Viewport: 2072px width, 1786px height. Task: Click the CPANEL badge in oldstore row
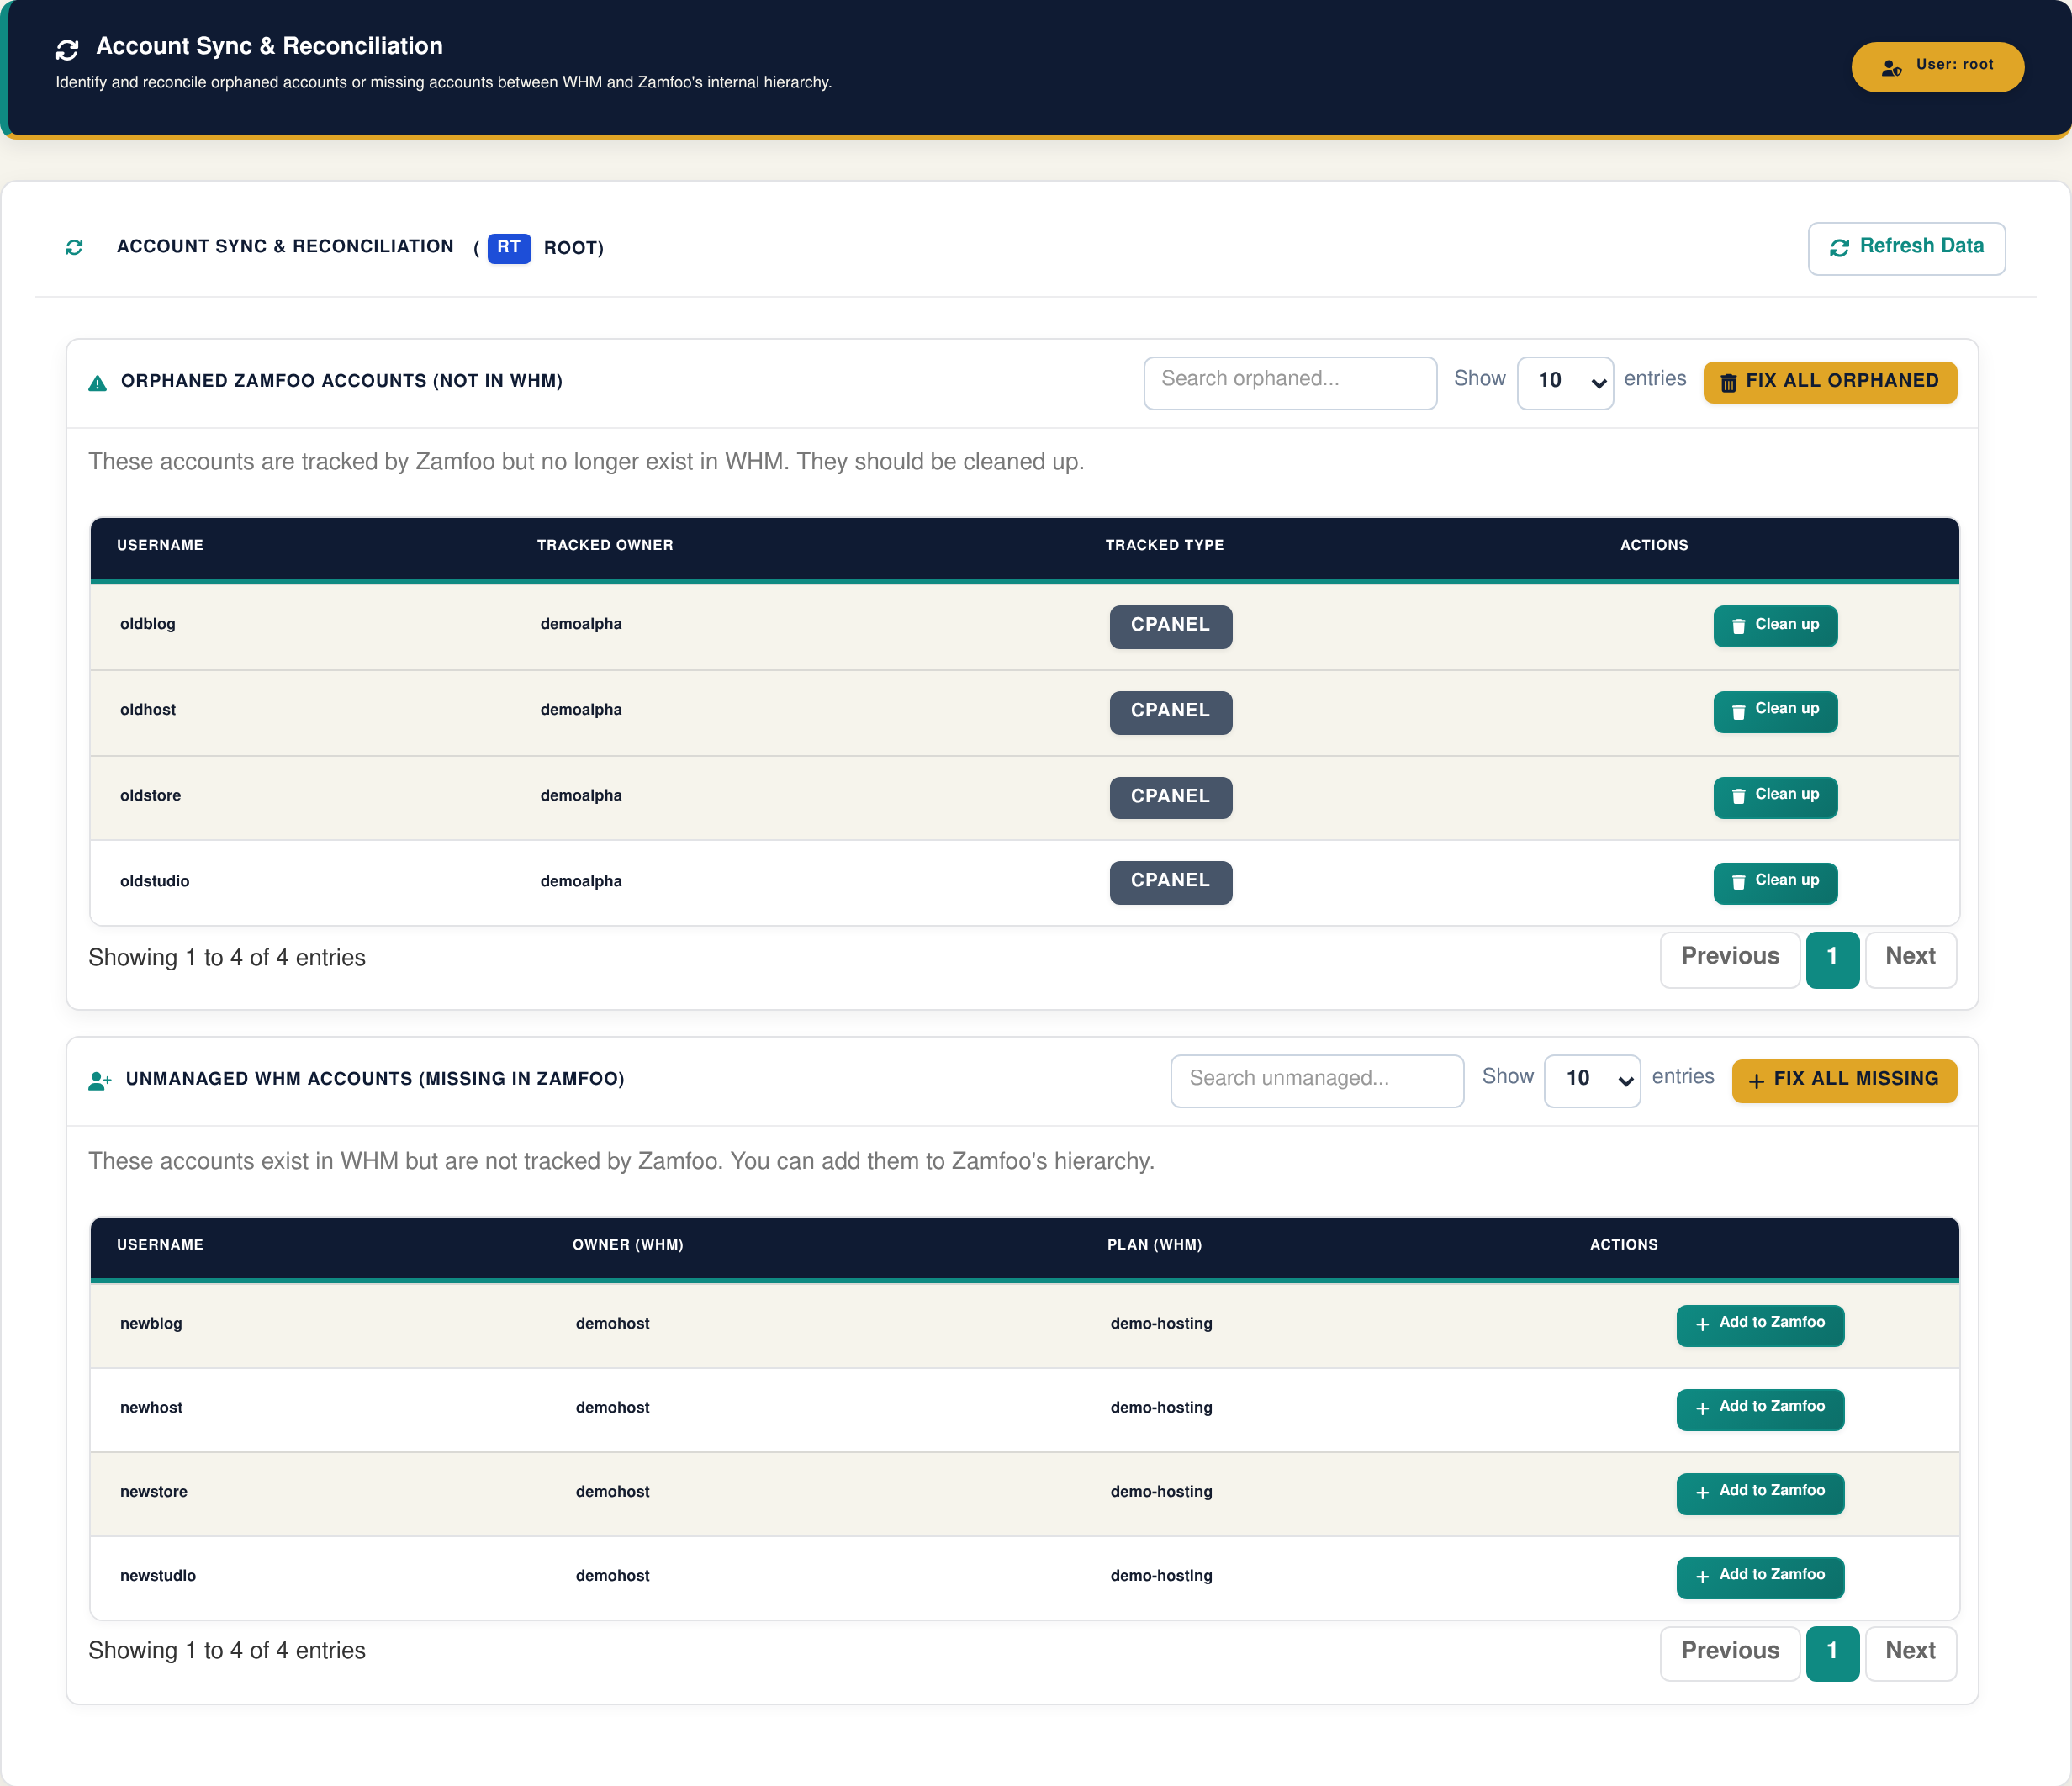(x=1170, y=797)
